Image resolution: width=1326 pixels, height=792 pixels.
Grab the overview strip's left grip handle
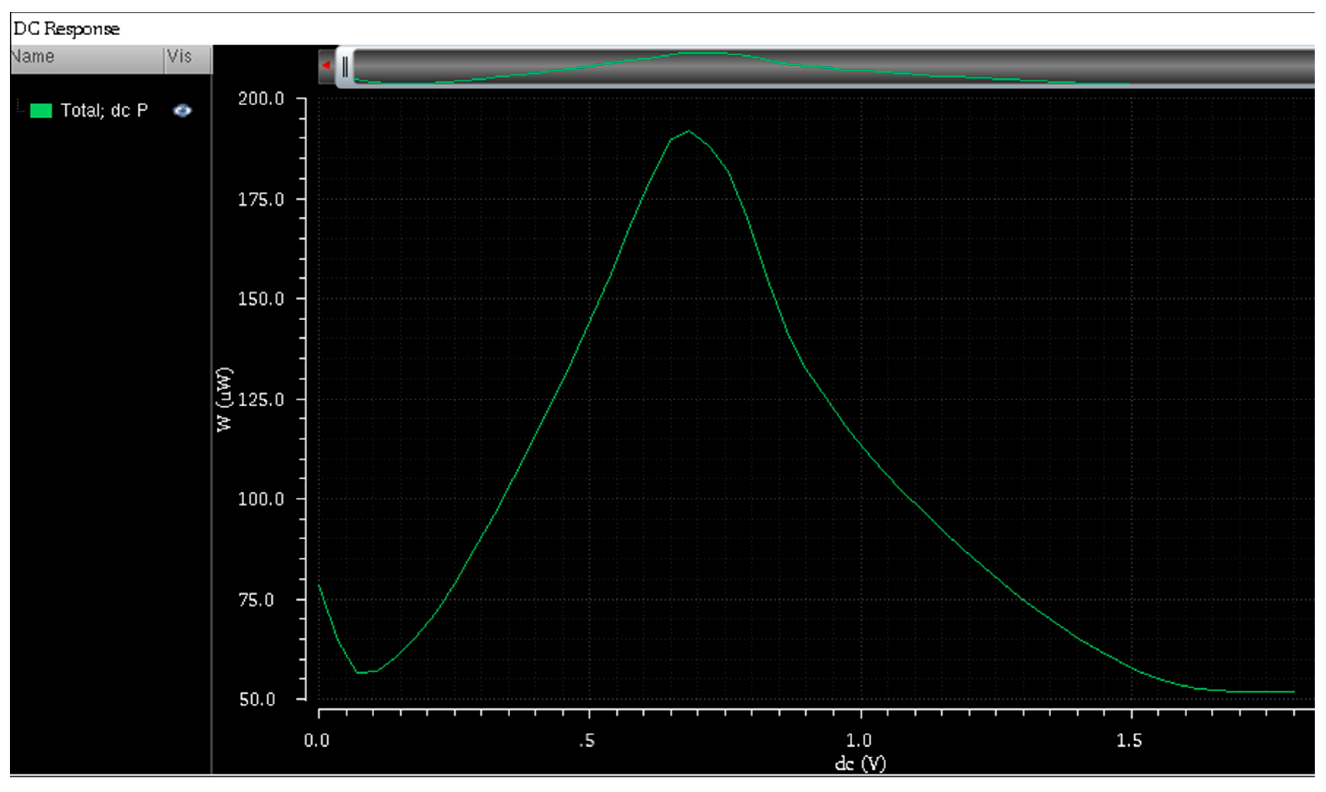(345, 67)
